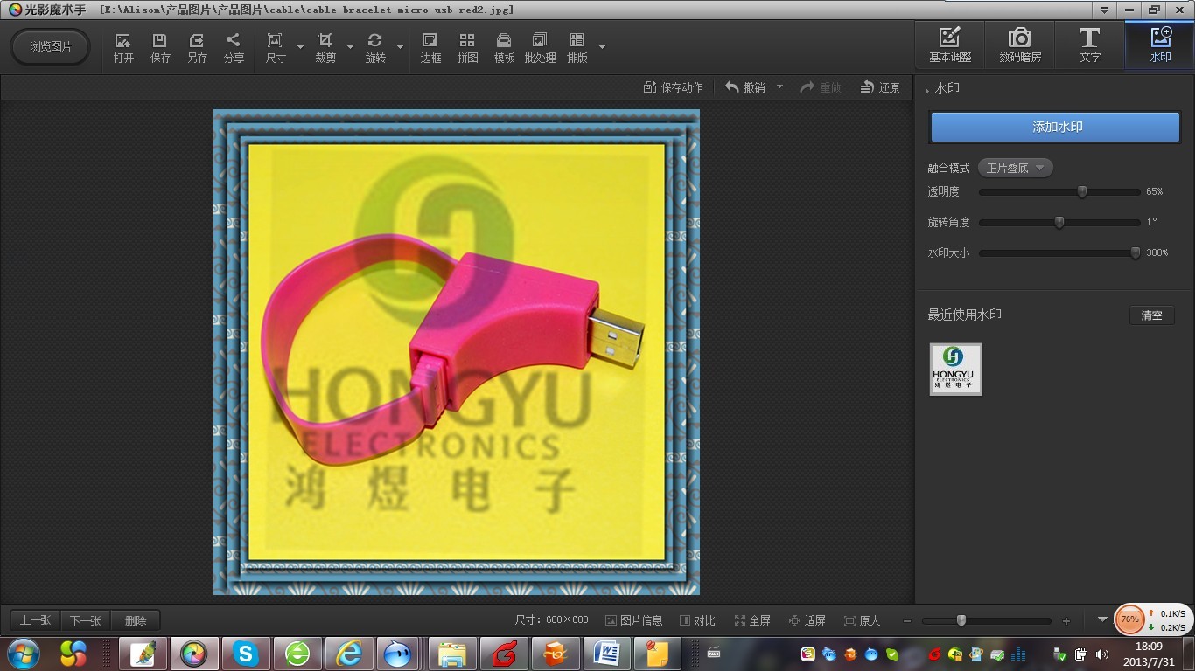Collapse the 水印 panel expander
Screen dimensions: 1195x671
[927, 90]
